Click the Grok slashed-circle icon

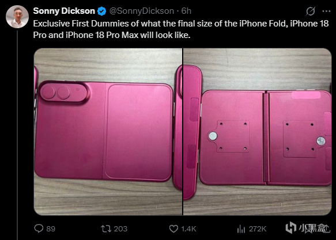click(x=311, y=11)
